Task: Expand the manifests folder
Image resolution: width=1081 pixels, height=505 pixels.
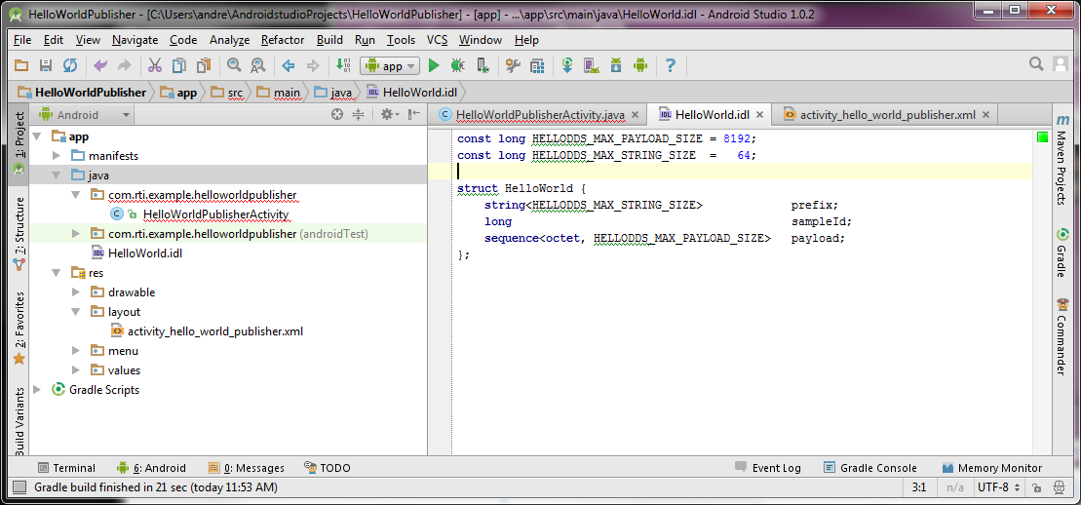Action: 57,156
